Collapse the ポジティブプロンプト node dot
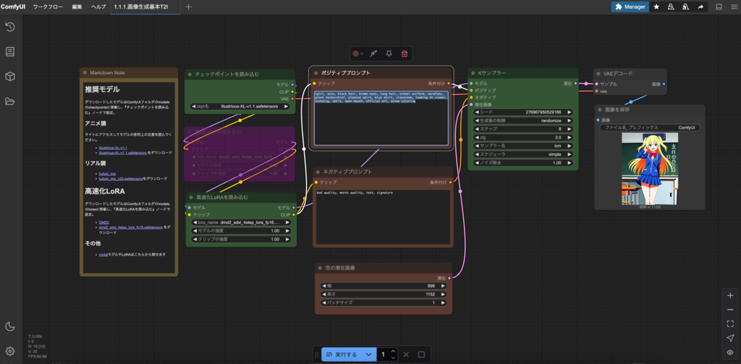The height and width of the screenshot is (364, 741). (x=316, y=74)
